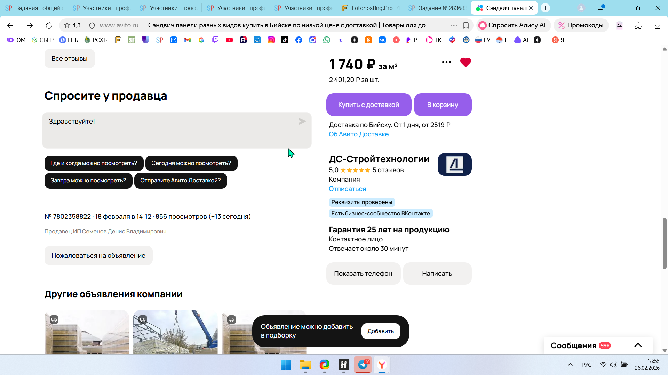Reload the page with refresh icon

[49, 25]
